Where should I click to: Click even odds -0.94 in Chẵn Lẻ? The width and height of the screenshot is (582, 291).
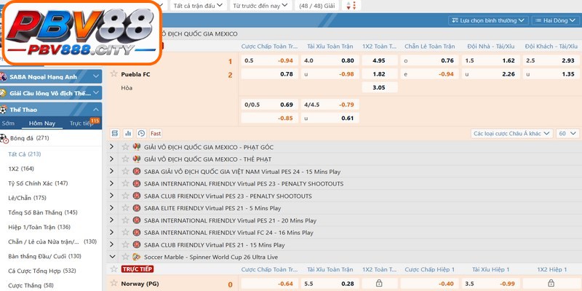click(429, 74)
